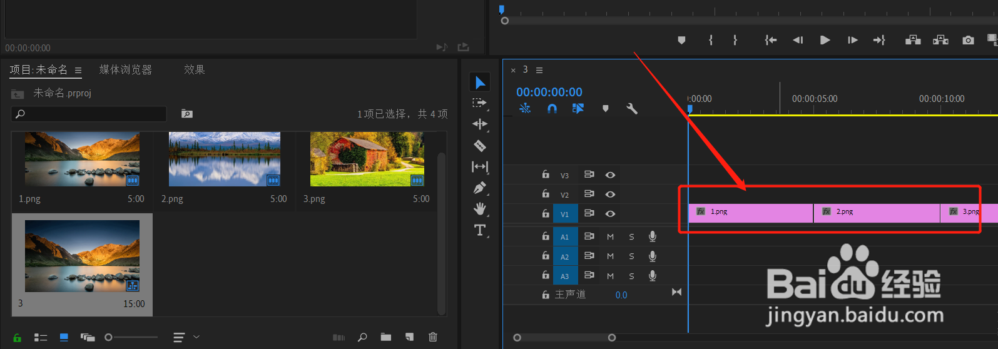Select the Slip tool

pyautogui.click(x=480, y=166)
